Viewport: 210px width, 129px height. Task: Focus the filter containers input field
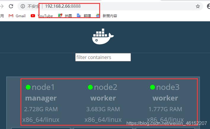pyautogui.click(x=103, y=57)
